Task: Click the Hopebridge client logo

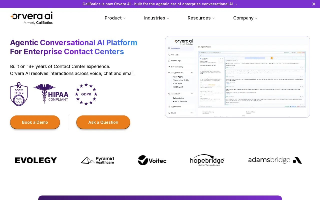Action: click(x=207, y=160)
